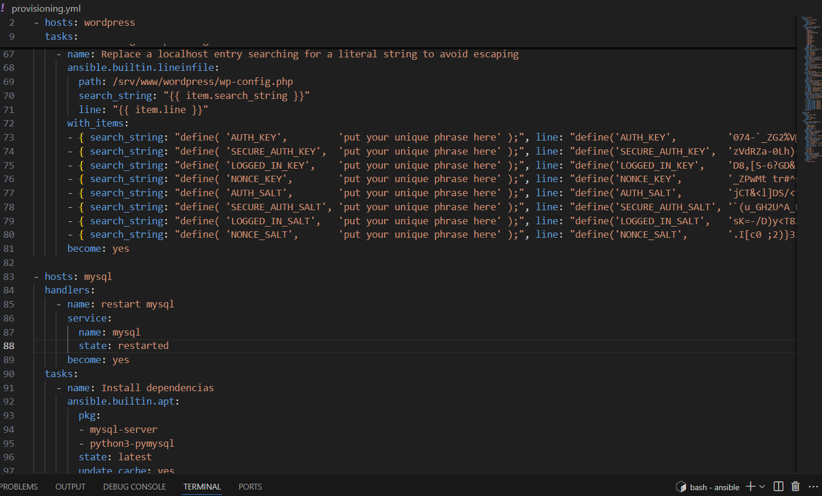Click 'LOGGED_IN_KEY' search string on line 75
822x496 pixels.
pyautogui.click(x=270, y=165)
